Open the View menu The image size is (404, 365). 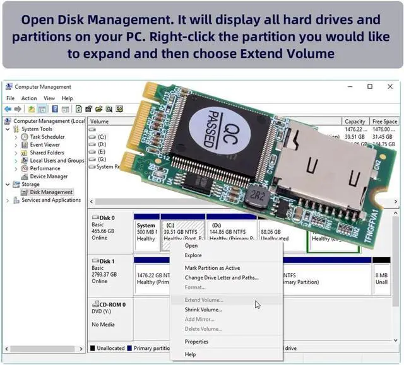coord(49,98)
